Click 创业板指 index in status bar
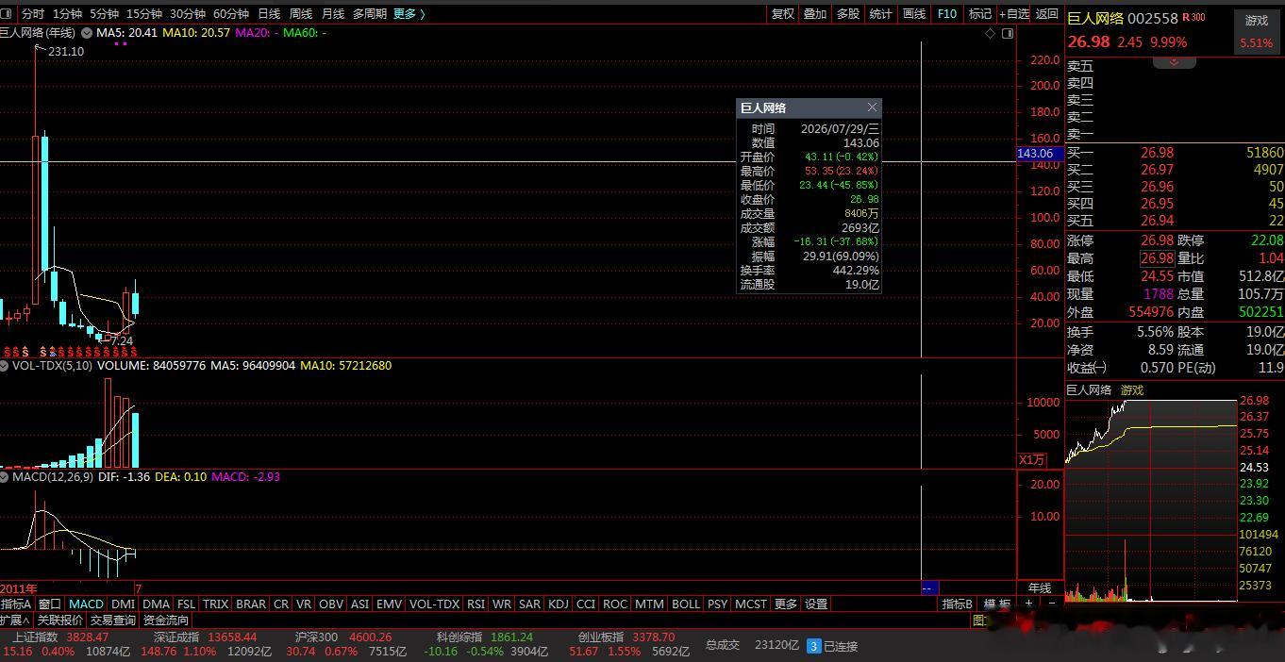The height and width of the screenshot is (662, 1285). pos(602,637)
